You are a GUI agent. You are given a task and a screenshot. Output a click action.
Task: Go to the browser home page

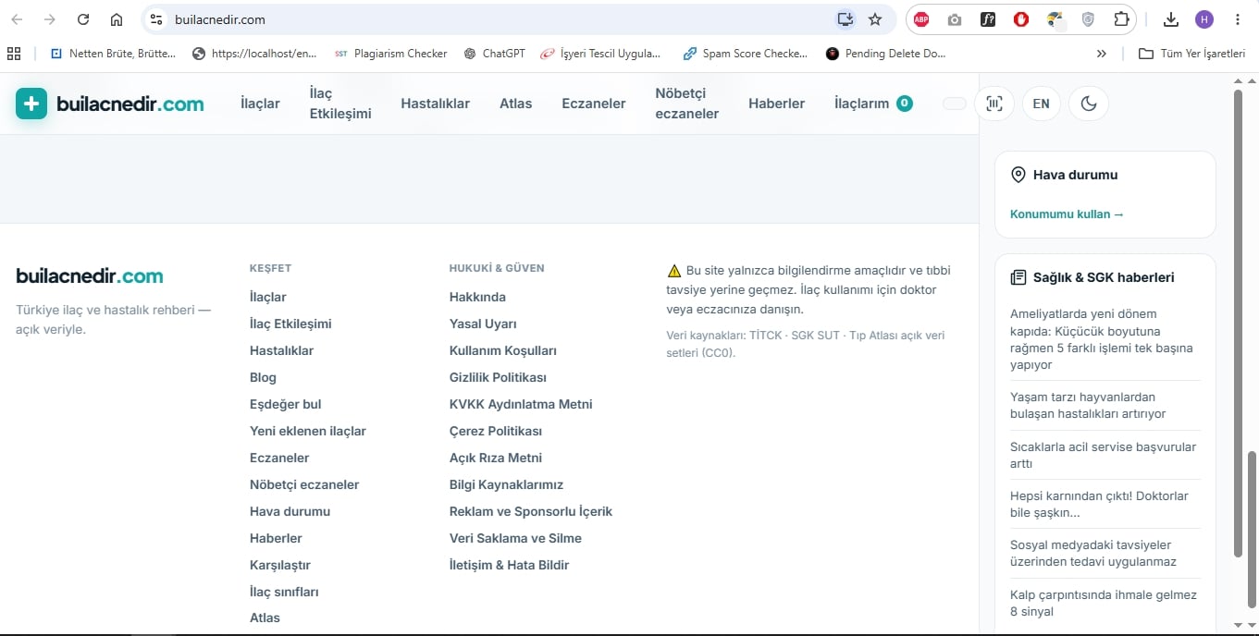pos(117,19)
